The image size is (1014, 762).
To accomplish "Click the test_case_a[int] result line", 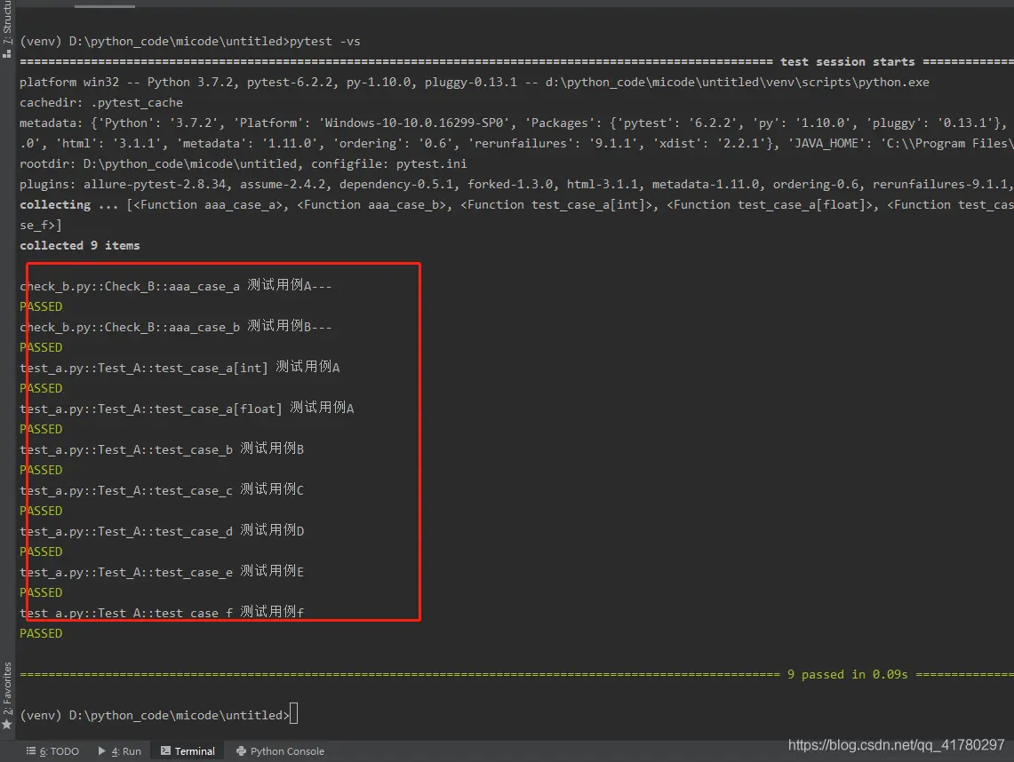I will point(180,367).
